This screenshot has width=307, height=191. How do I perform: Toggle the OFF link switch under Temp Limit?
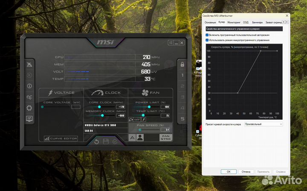tap(137, 119)
